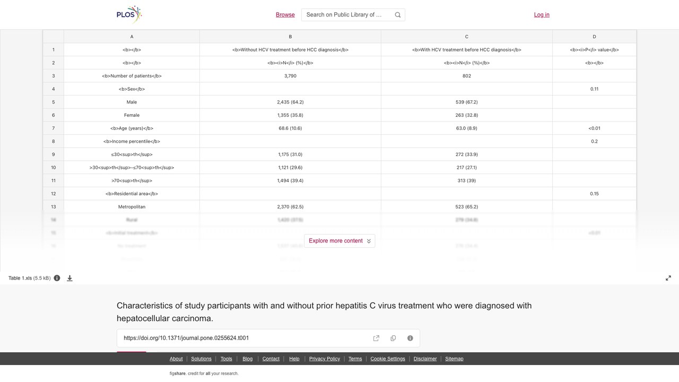This screenshot has width=679, height=382.
Task: Click the DOI URL text
Action: tap(186, 338)
